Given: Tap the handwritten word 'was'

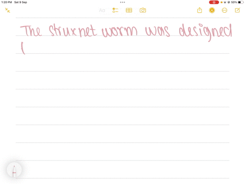Looking at the screenshot, I should point(158,31).
